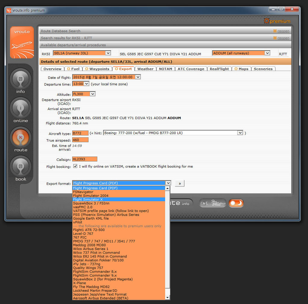Screen dimensions: 308x304
Task: Click the export list scrollbar up arrow
Action: (x=167, y=188)
